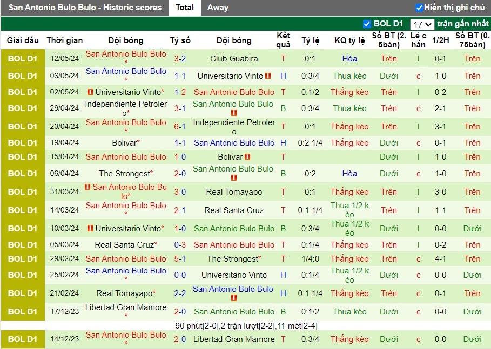Switch to the Away tab
Screen dimensions: 491x349
[218, 8]
